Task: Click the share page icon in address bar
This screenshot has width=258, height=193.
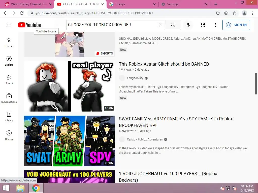Action: (226, 13)
